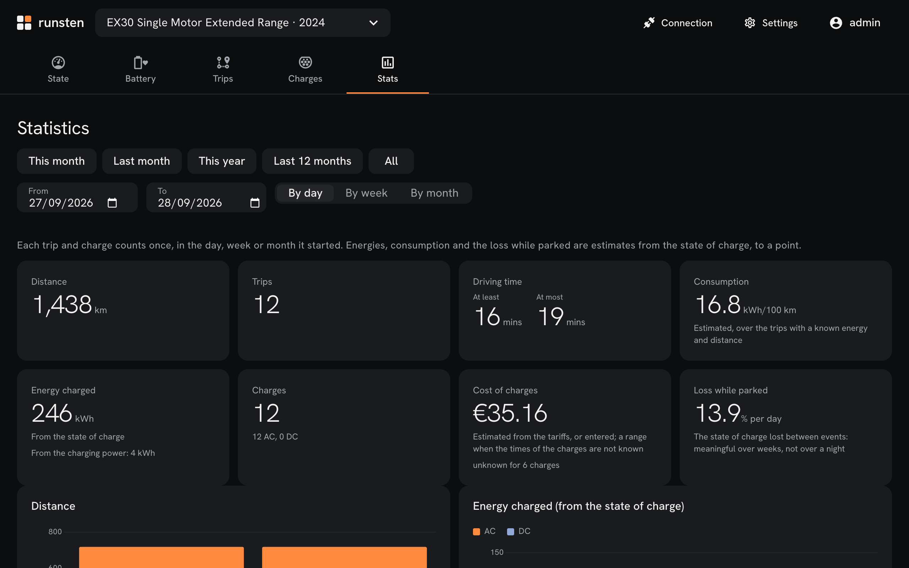The image size is (909, 568).
Task: Click the Energy charged chart title
Action: click(578, 506)
